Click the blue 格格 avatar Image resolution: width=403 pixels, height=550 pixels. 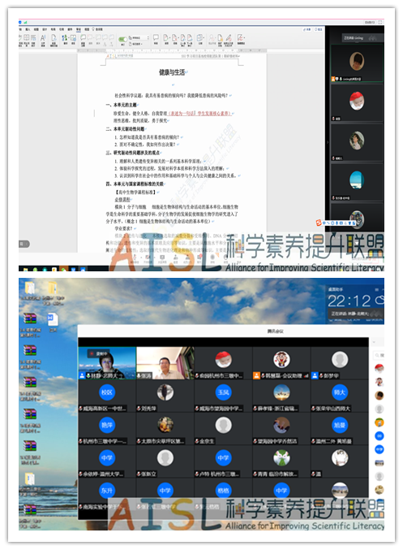[223, 491]
